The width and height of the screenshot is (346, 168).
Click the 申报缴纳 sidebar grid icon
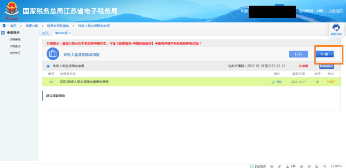3,33
